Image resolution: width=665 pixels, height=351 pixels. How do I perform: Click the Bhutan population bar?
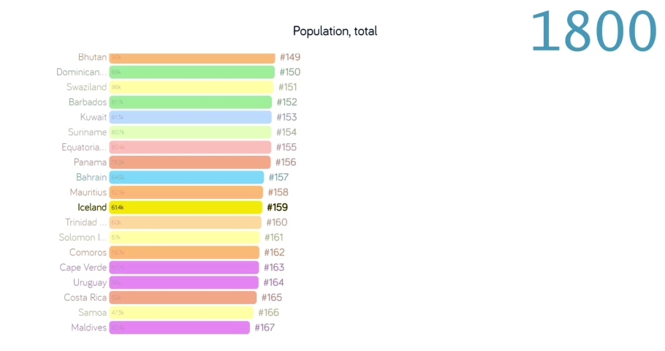coord(191,57)
